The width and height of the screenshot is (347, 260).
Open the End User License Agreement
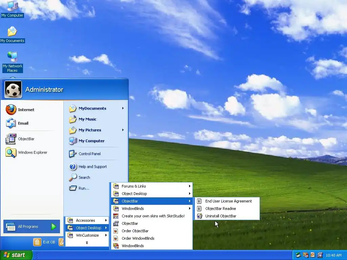point(227,201)
